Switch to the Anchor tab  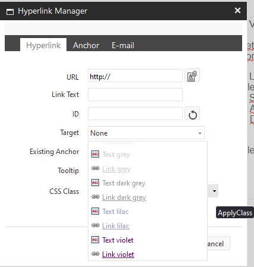[86, 45]
